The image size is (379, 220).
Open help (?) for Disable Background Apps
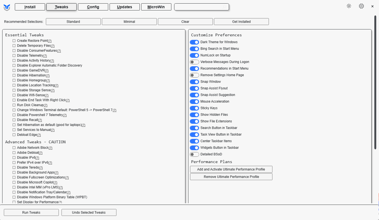(57, 172)
